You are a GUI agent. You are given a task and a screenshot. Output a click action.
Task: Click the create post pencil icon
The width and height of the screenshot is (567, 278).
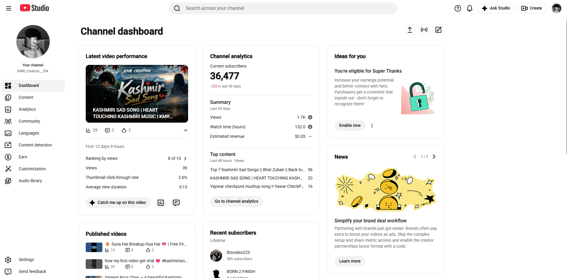[438, 30]
